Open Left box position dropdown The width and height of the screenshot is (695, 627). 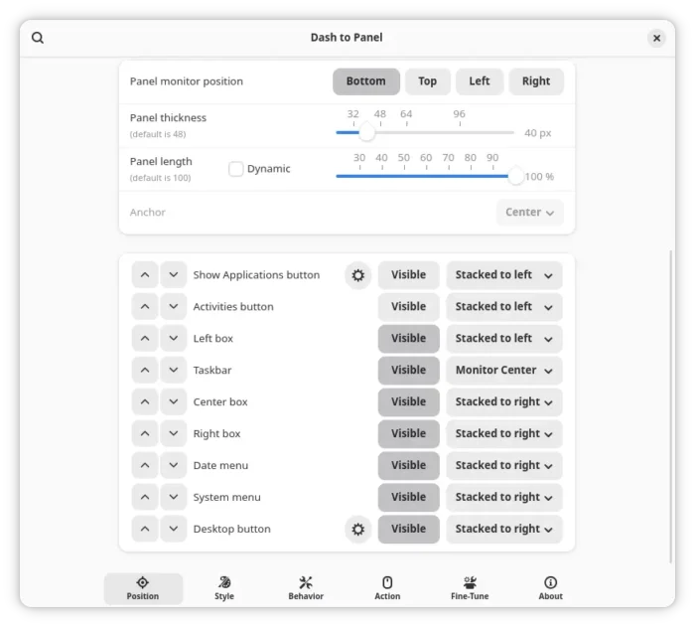click(x=504, y=339)
